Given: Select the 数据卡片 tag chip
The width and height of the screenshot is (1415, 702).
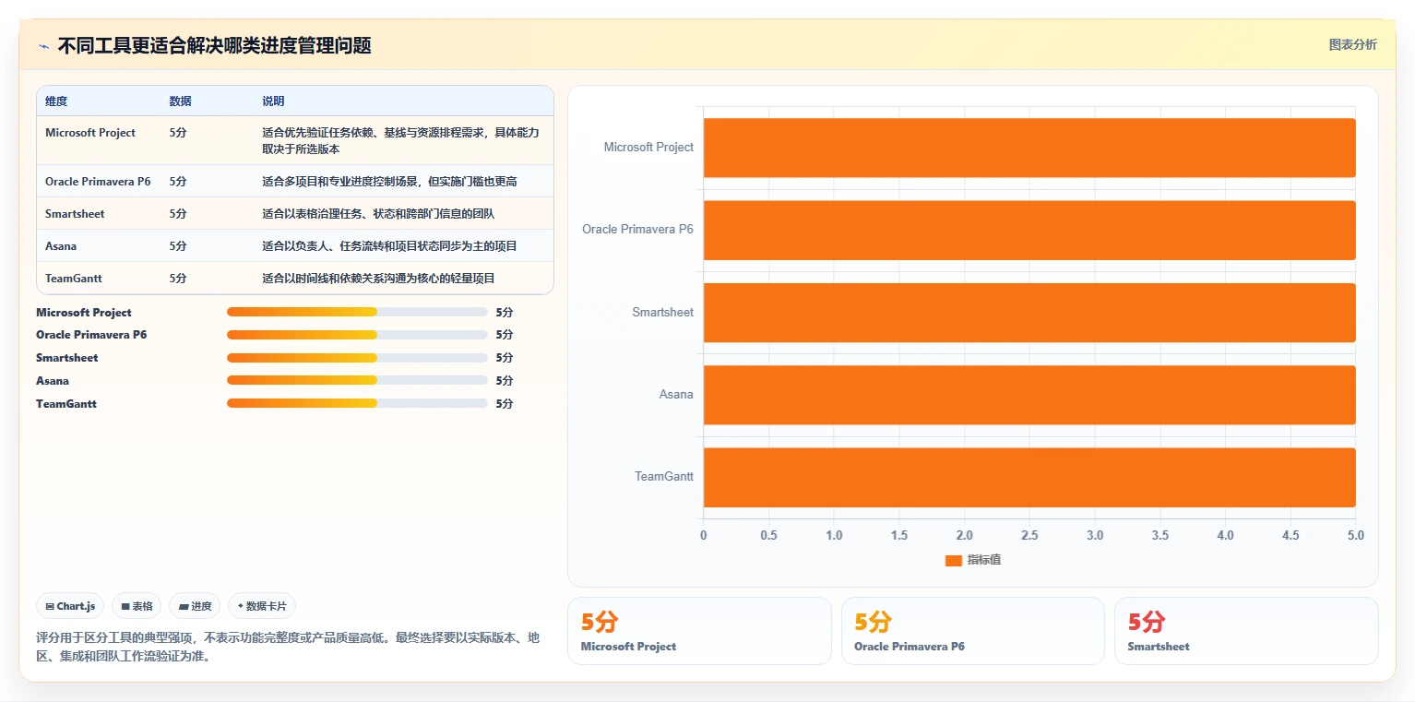Looking at the screenshot, I should (x=262, y=606).
